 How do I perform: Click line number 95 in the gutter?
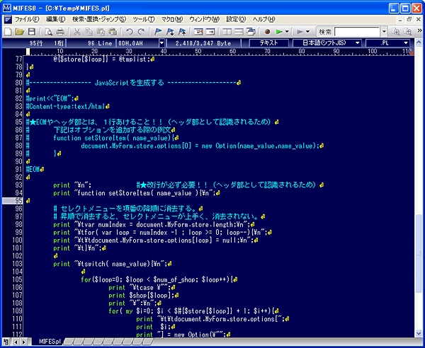(18, 201)
